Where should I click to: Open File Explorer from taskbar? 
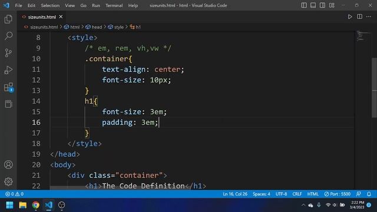23,205
